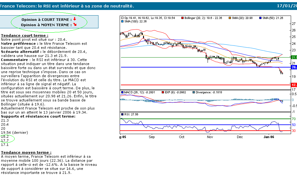Select the teal Divergence legend swatch
Screen dimensions: 297x177
click(x=194, y=92)
